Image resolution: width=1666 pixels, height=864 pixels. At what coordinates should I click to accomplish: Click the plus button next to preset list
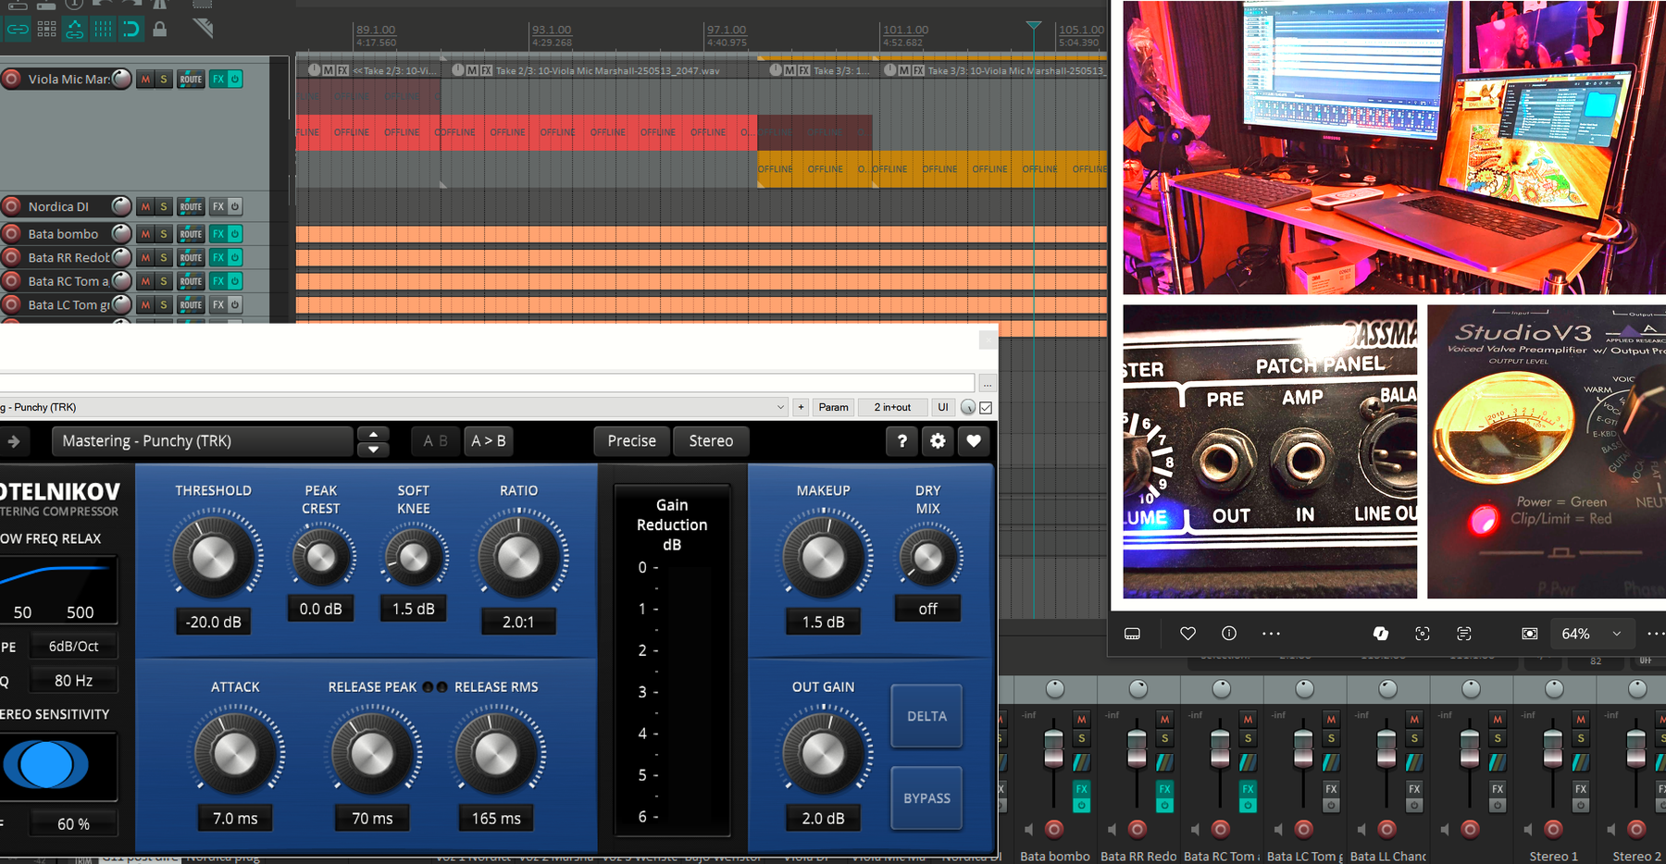(x=801, y=407)
